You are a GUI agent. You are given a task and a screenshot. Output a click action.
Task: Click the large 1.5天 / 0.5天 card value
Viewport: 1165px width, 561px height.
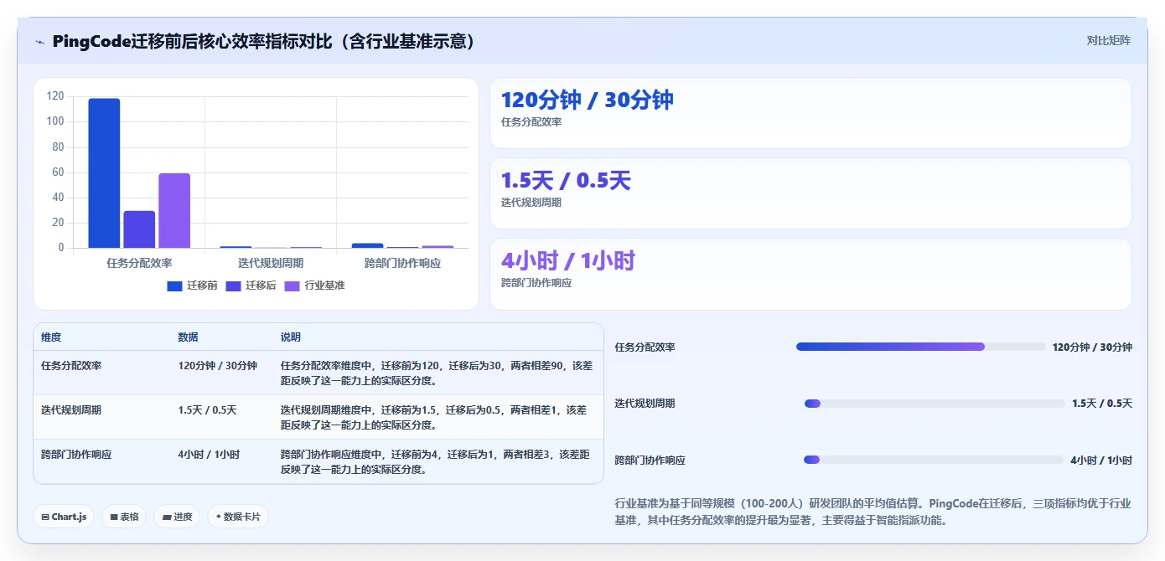[x=566, y=180]
